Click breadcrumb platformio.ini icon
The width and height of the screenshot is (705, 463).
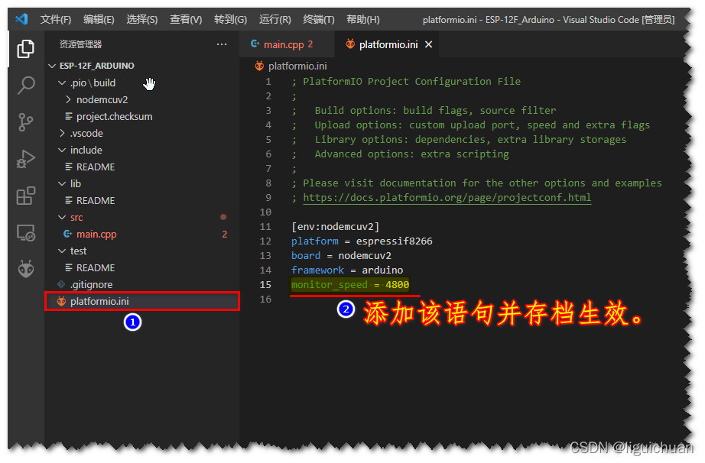click(259, 66)
